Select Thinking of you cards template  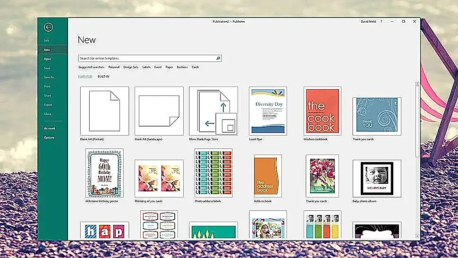159,178
